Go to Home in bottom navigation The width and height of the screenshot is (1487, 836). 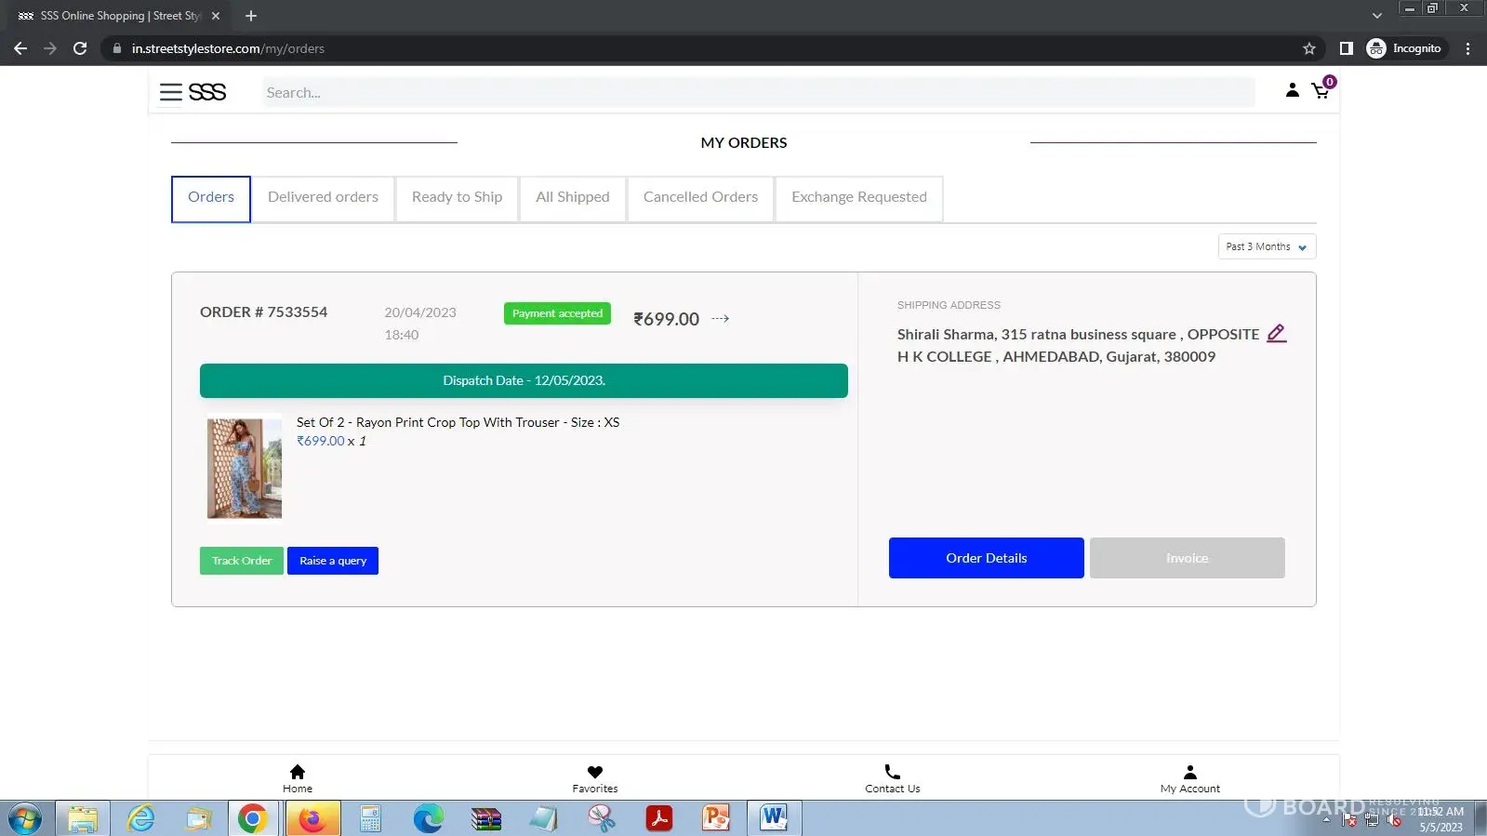298,778
